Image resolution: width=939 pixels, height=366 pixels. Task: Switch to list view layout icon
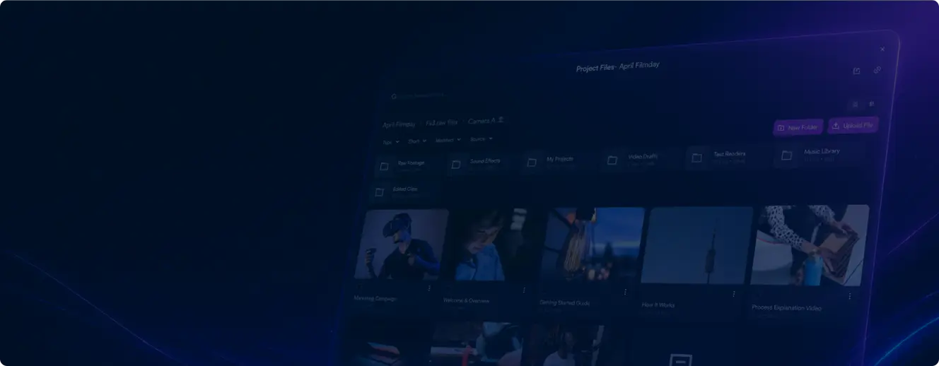(x=872, y=104)
